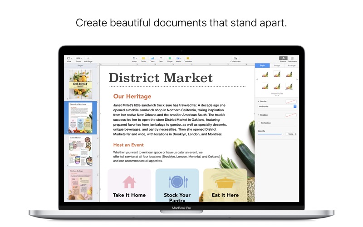This screenshot has height=227, width=363.
Task: Toggle the Document inspector button
Action: click(292, 59)
